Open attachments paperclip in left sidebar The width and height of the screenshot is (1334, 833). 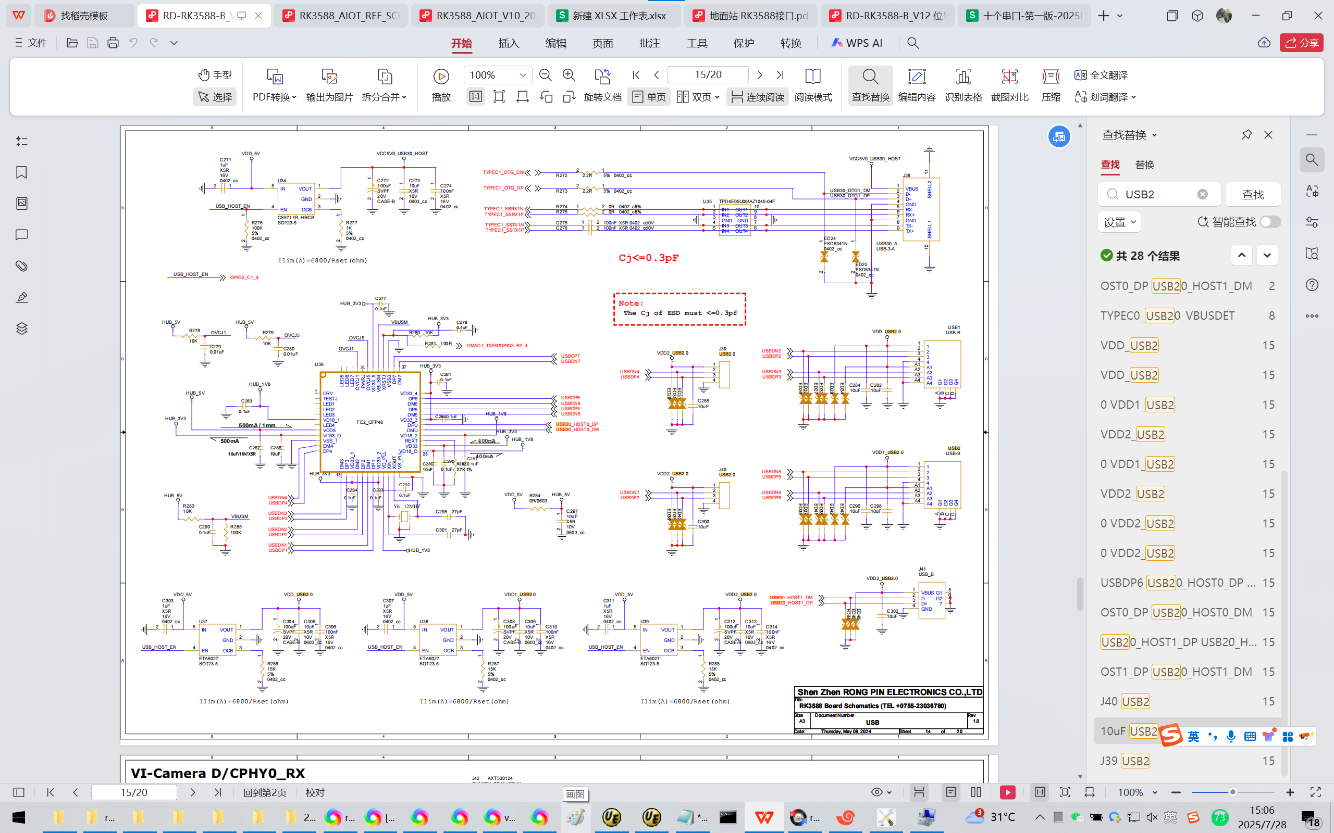tap(21, 266)
